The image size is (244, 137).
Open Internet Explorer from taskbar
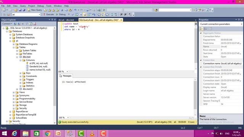point(14,134)
